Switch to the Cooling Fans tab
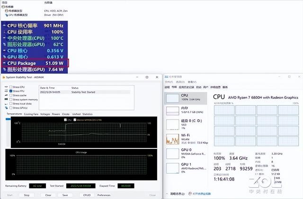303x199 pixels. click(x=32, y=114)
